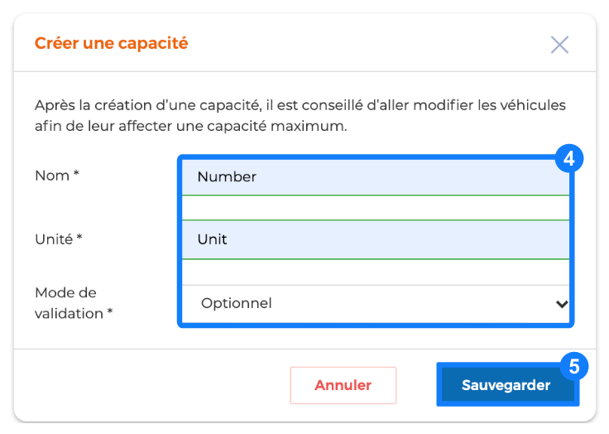Click the advisory paragraph about véhicules

coord(300,115)
